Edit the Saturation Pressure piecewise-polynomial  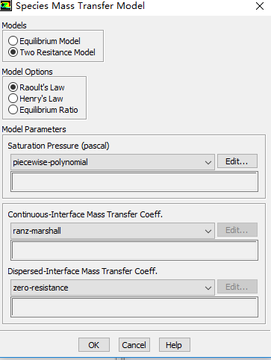tap(237, 161)
